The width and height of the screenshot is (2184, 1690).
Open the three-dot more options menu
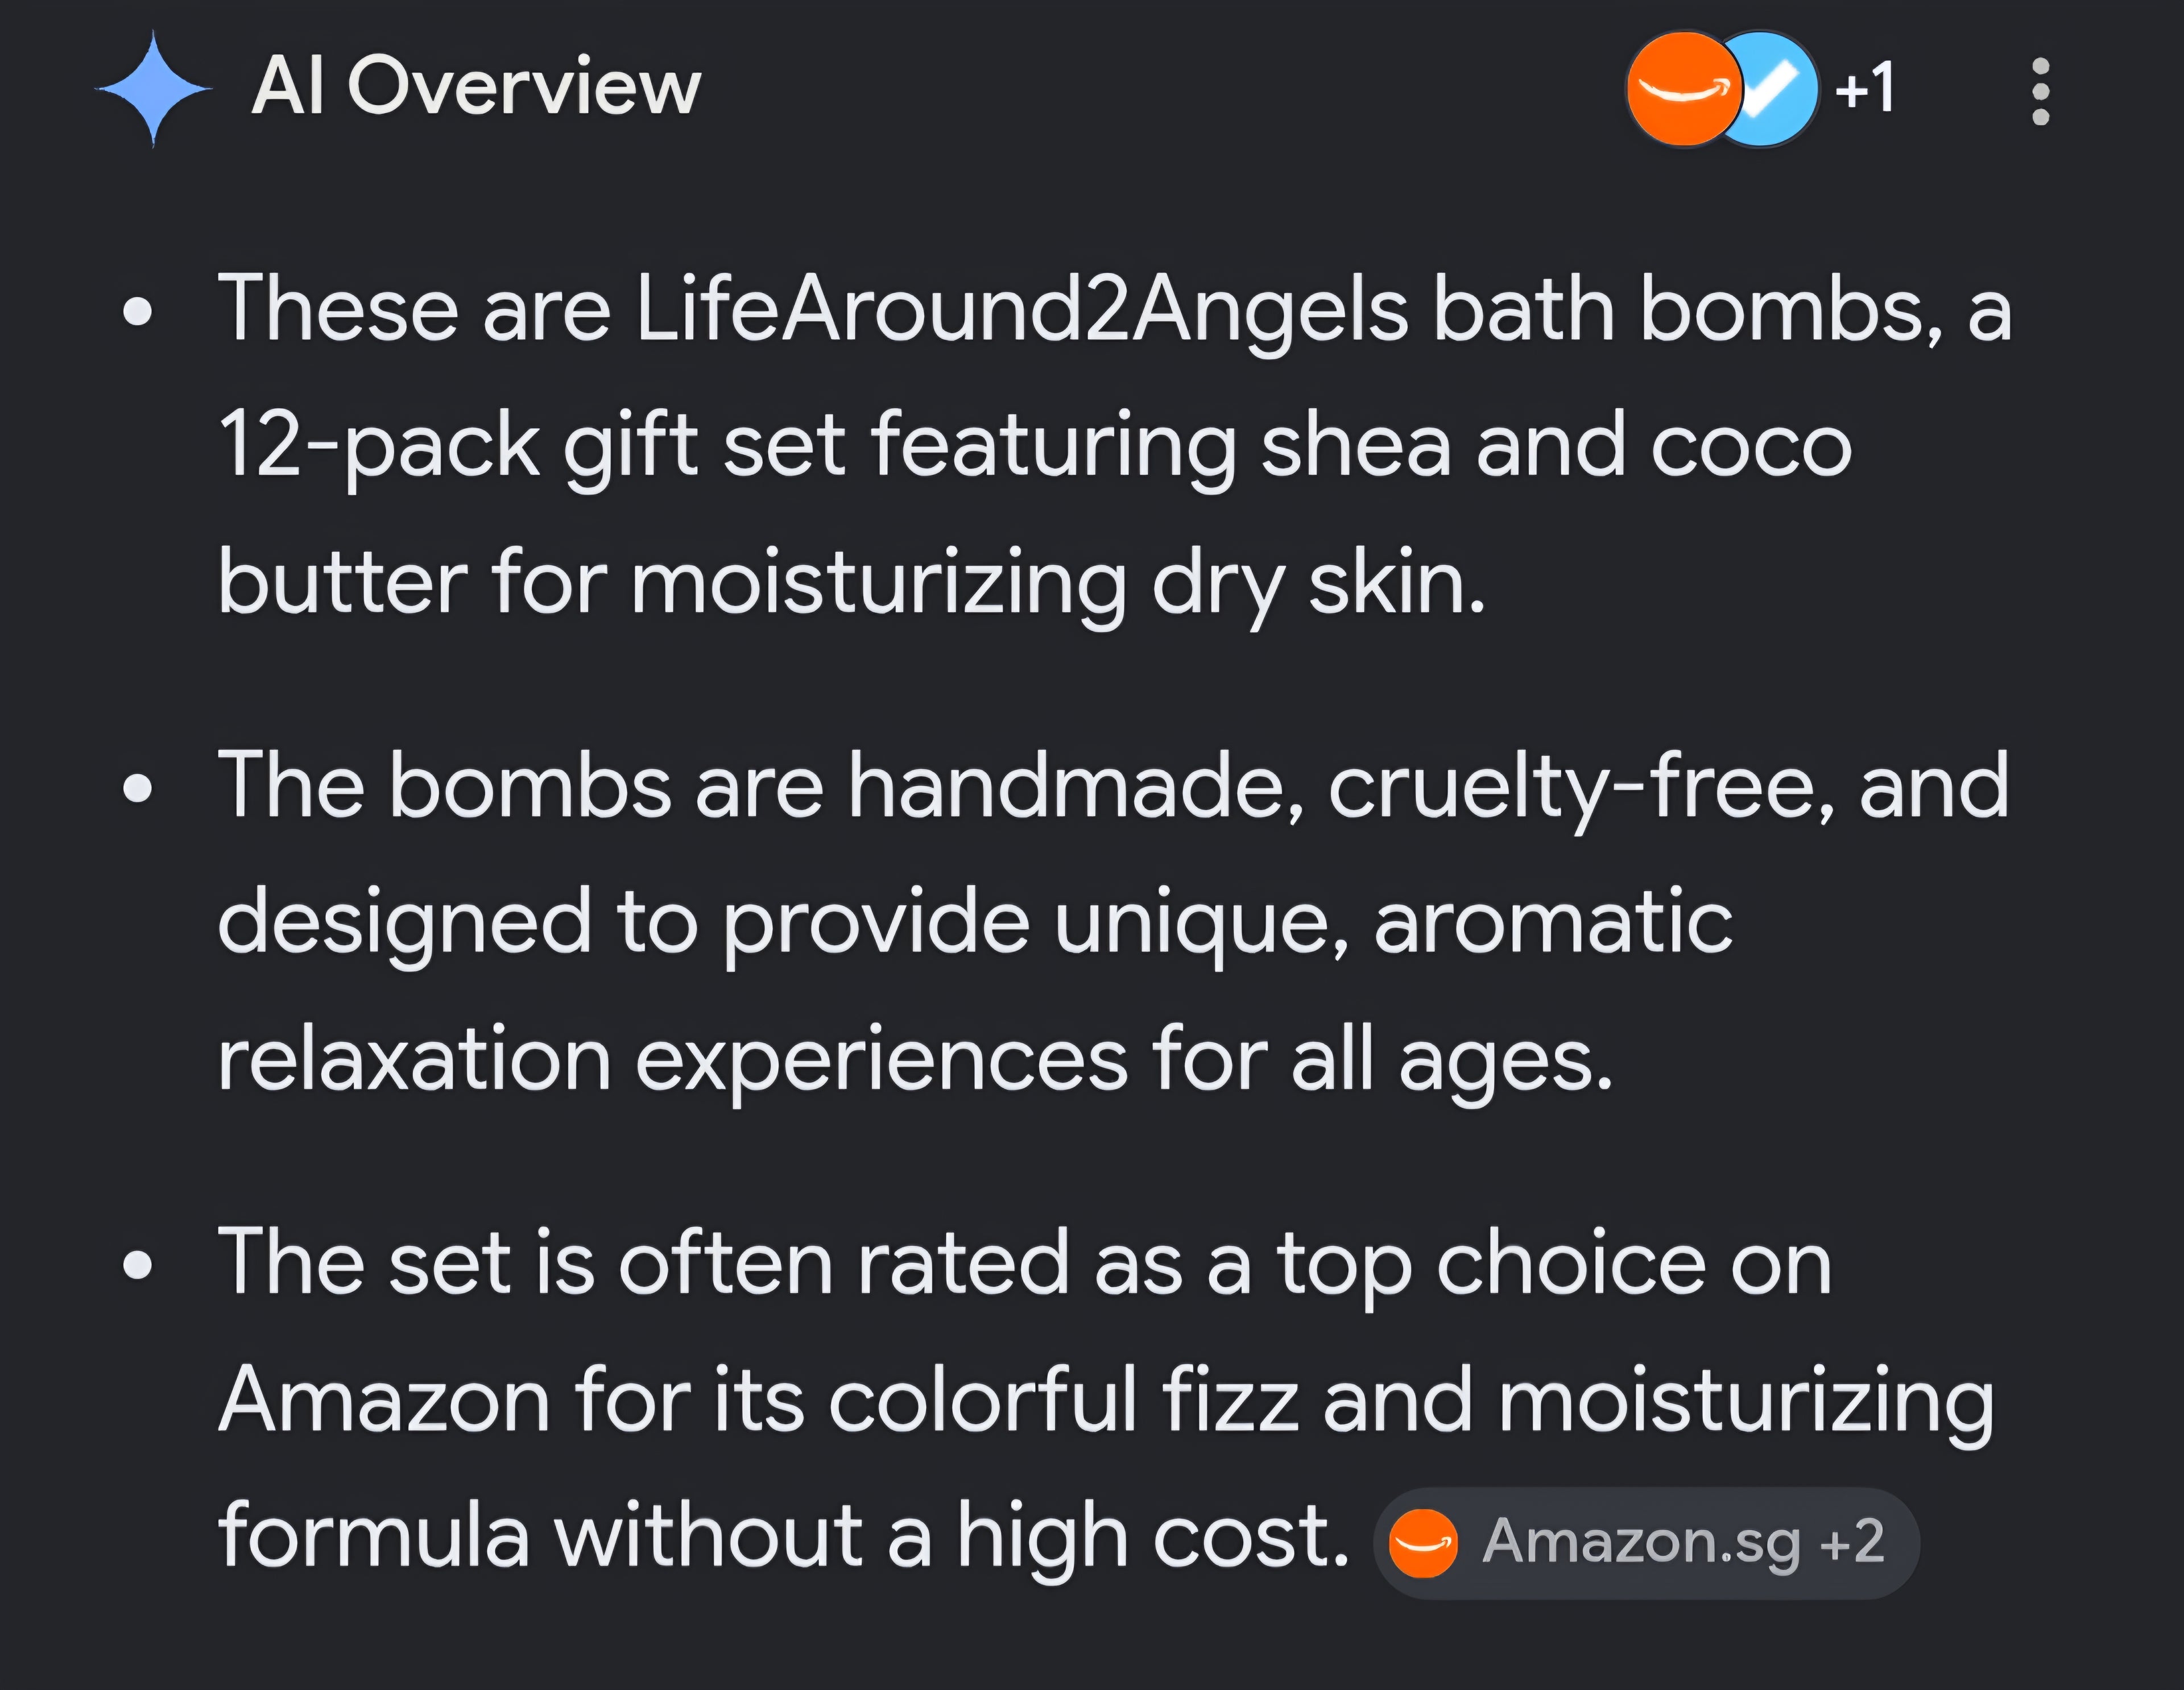coord(2041,91)
